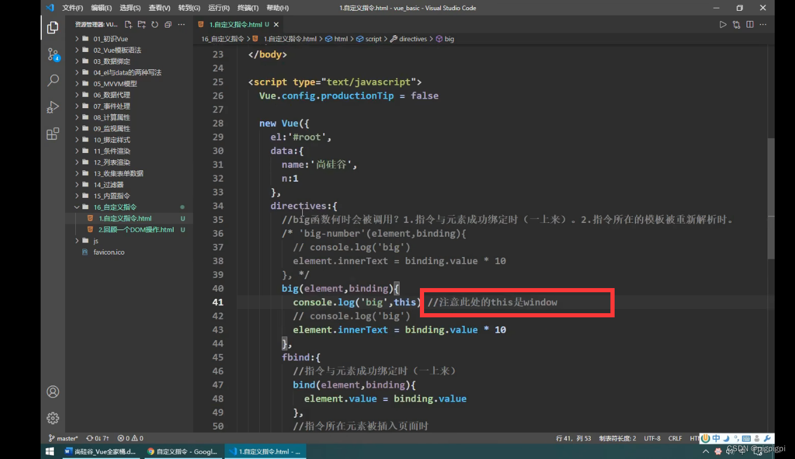Open the 查看(V) menu
The image size is (795, 459).
[x=159, y=8]
